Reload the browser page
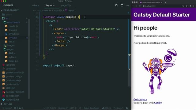The height and width of the screenshot is (110, 196). [140, 6]
